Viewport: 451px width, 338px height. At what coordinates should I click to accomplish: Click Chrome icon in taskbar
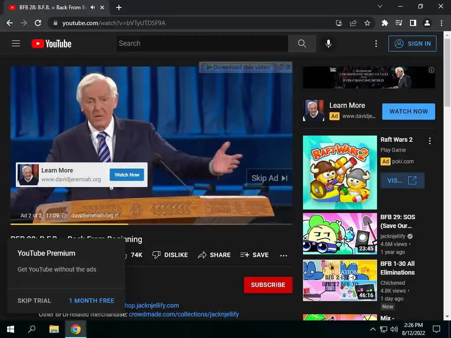tap(76, 329)
